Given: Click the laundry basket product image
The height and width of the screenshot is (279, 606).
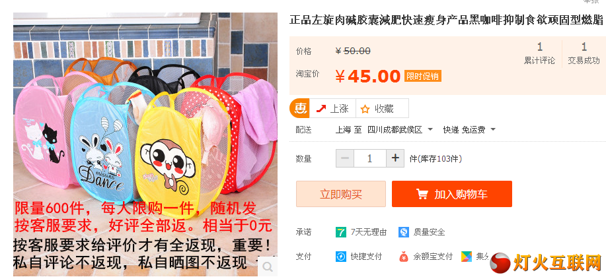Looking at the screenshot, I should [145, 144].
